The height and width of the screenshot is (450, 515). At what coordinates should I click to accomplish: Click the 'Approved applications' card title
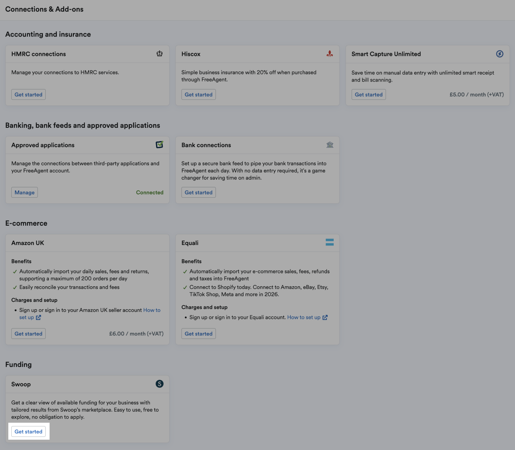(x=43, y=145)
